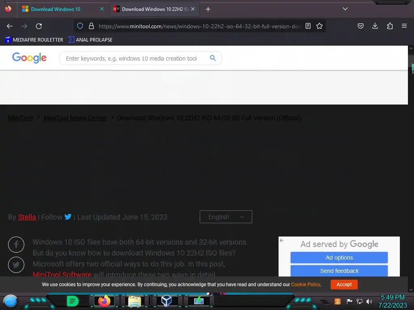The height and width of the screenshot is (310, 414).
Task: Open a new tab with plus button
Action: click(x=208, y=9)
